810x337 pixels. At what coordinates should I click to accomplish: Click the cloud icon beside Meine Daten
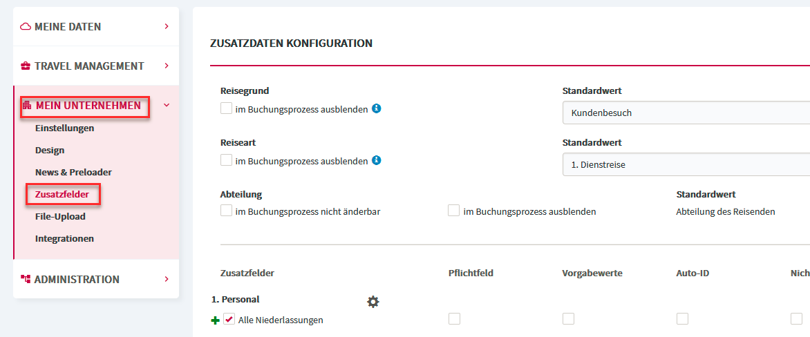coord(26,26)
